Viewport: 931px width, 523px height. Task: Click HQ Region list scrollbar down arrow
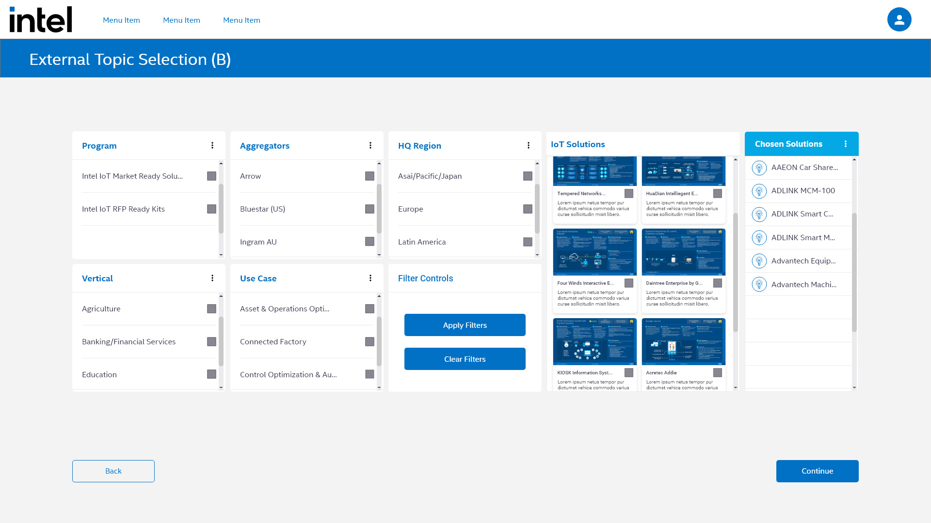click(537, 255)
